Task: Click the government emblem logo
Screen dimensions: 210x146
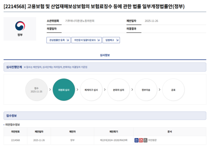Action: click(x=20, y=26)
